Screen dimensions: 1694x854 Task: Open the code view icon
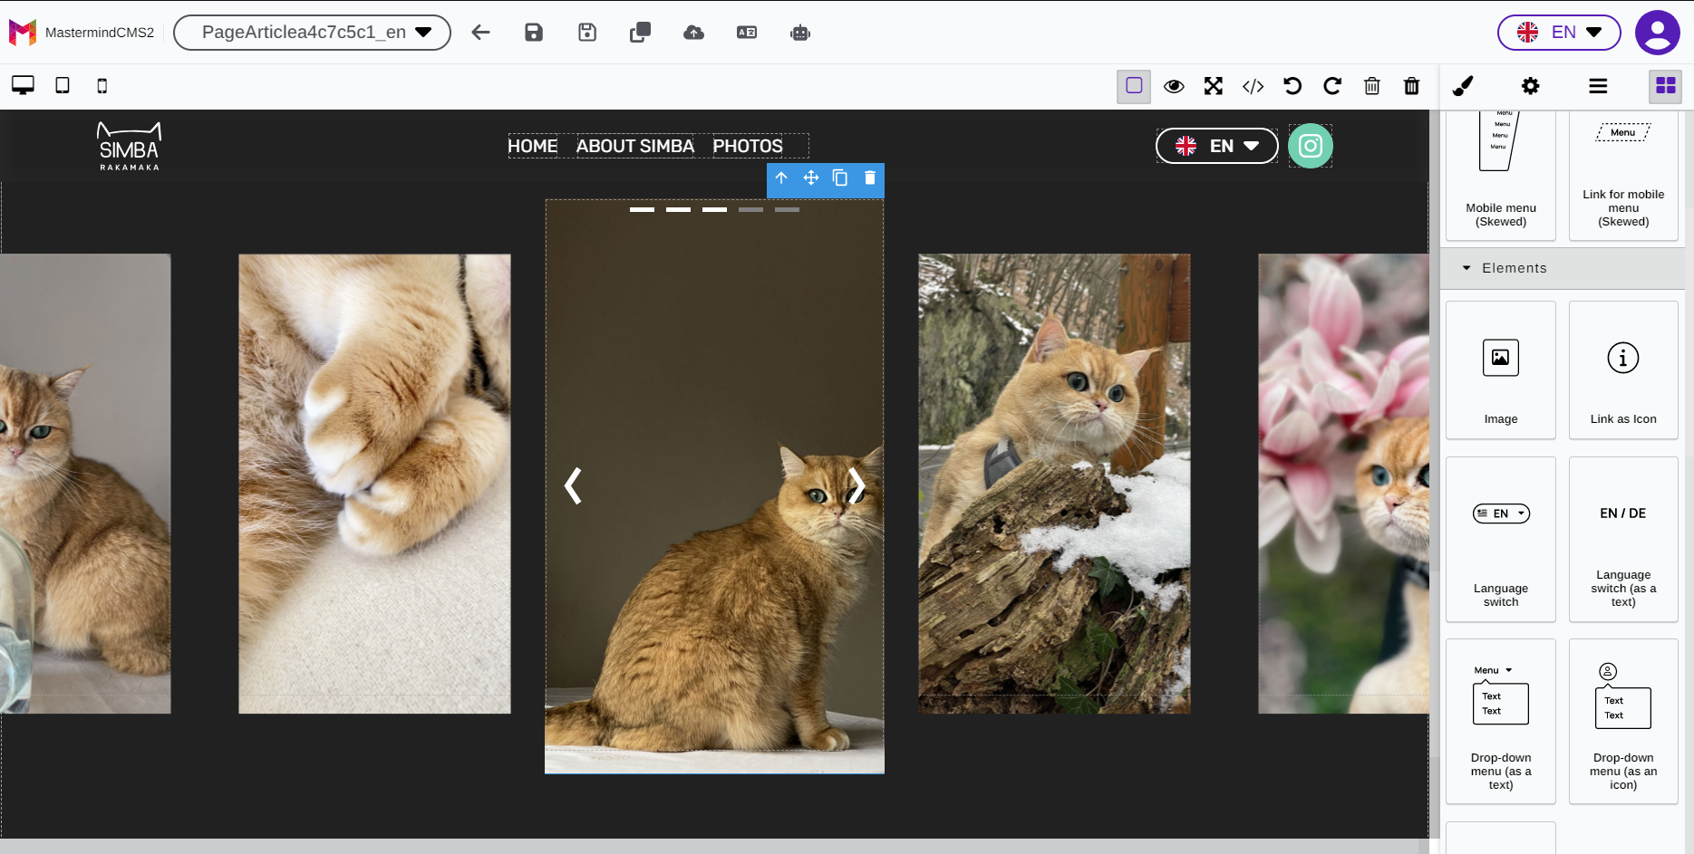(1254, 86)
